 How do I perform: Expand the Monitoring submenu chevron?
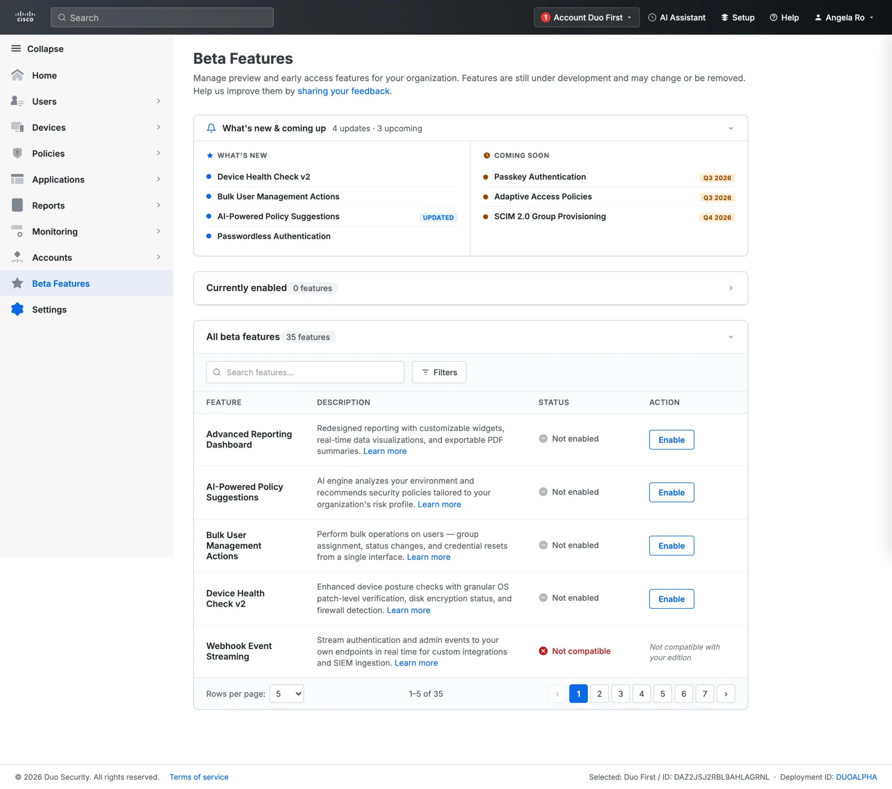pos(158,231)
